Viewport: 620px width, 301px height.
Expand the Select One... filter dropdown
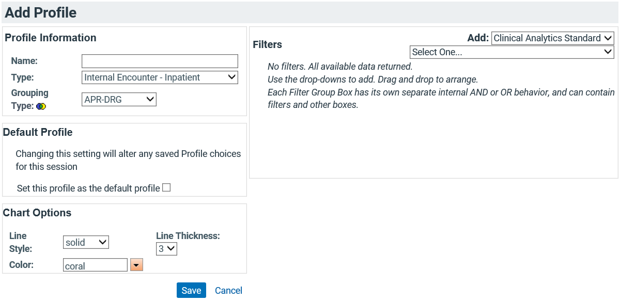click(512, 52)
